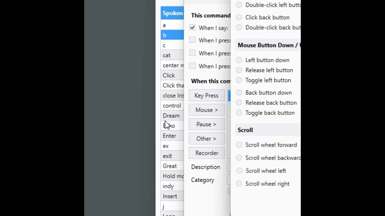This screenshot has width=385, height=216.
Task: Select the 'ex' command row
Action: [x=172, y=146]
